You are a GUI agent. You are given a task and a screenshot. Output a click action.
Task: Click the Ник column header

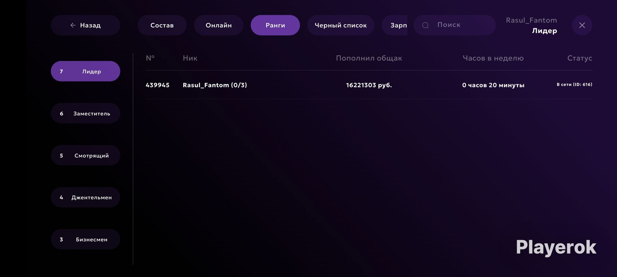(x=190, y=58)
